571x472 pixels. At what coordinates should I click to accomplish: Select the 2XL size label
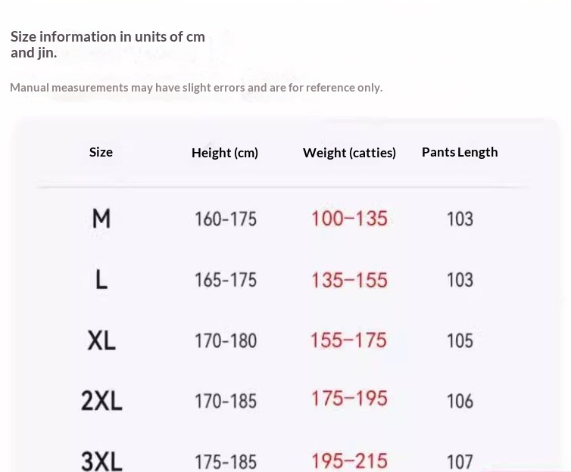tap(101, 401)
